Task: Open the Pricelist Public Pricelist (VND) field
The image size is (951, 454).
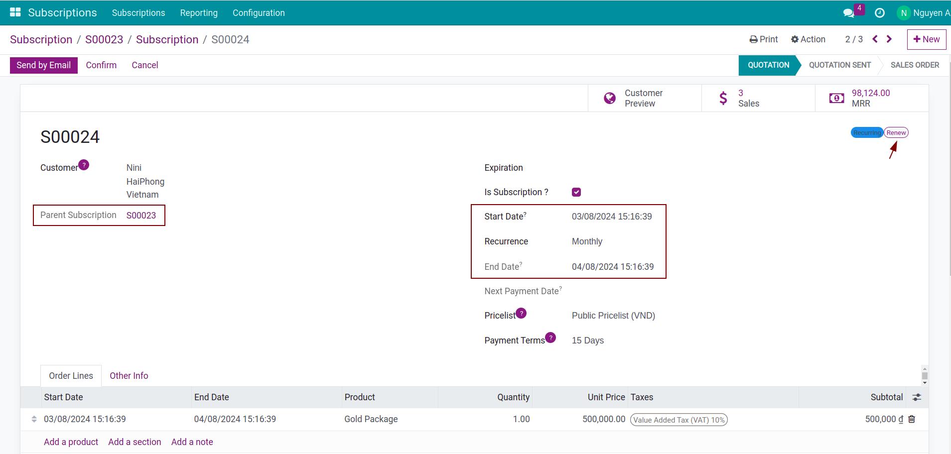Action: (x=613, y=316)
